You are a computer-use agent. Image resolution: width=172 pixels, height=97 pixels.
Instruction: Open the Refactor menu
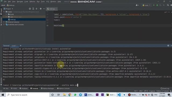point(32,2)
